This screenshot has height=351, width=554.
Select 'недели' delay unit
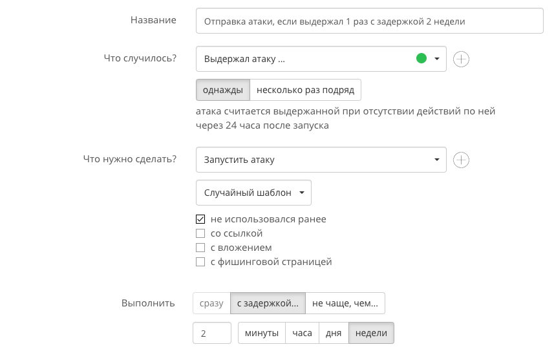click(371, 333)
